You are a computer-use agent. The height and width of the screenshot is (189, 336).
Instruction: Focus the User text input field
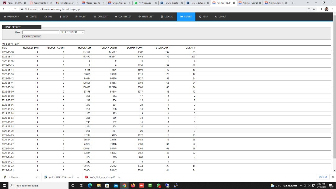[41, 32]
